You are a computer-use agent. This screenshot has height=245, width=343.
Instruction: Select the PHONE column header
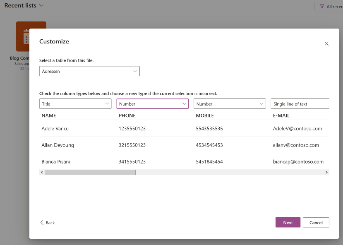127,115
